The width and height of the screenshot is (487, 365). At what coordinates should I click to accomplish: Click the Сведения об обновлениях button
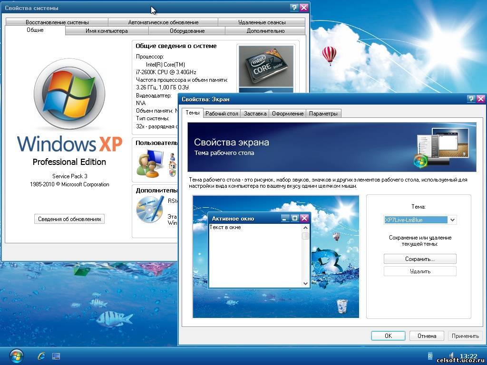point(69,219)
